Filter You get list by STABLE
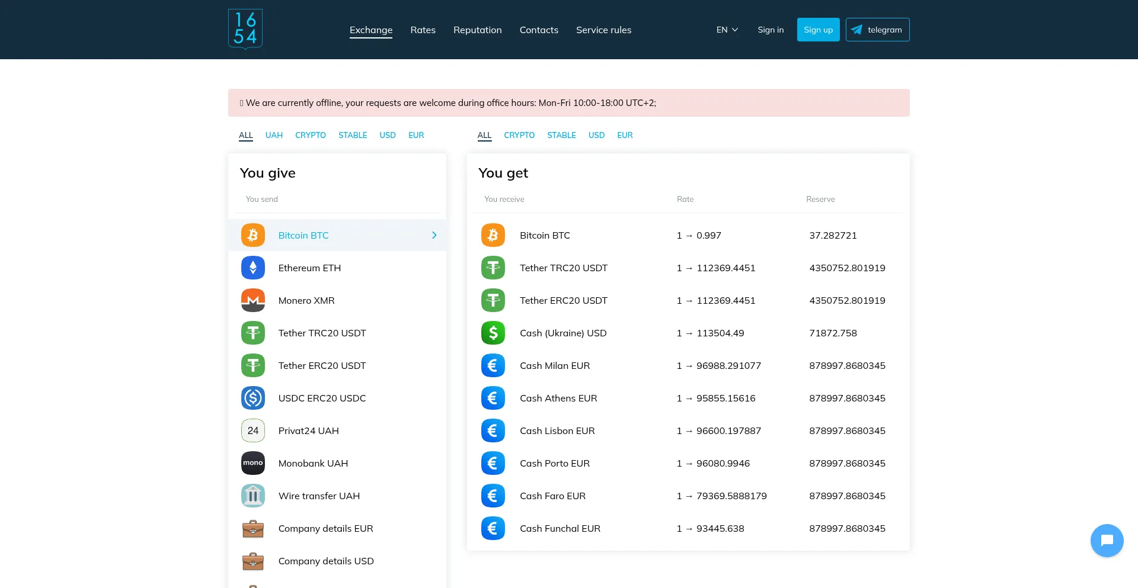Screen dimensions: 1138x588 (561, 135)
